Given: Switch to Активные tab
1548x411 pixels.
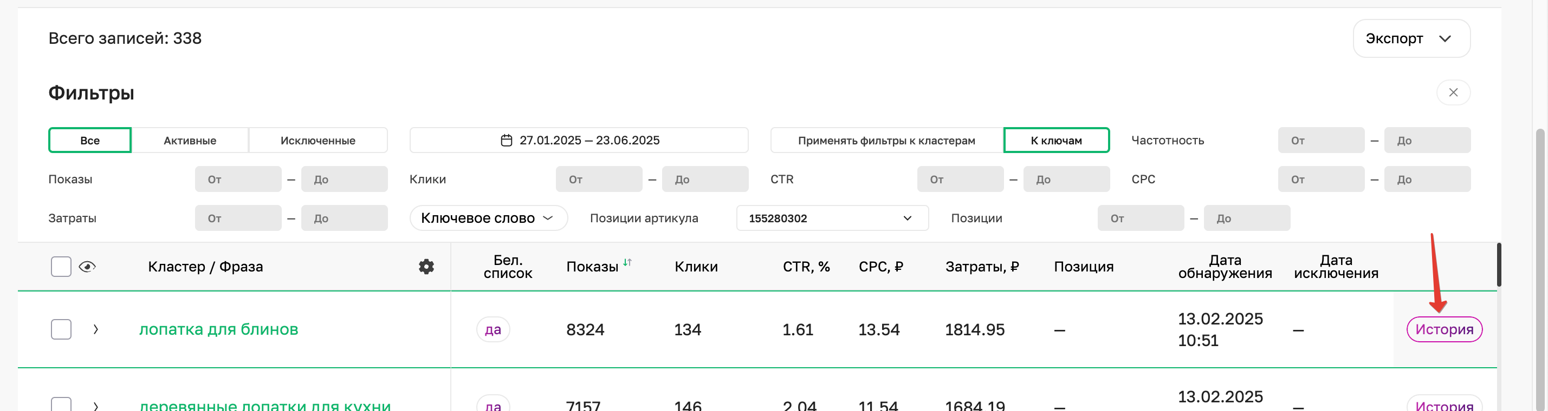Looking at the screenshot, I should 190,141.
